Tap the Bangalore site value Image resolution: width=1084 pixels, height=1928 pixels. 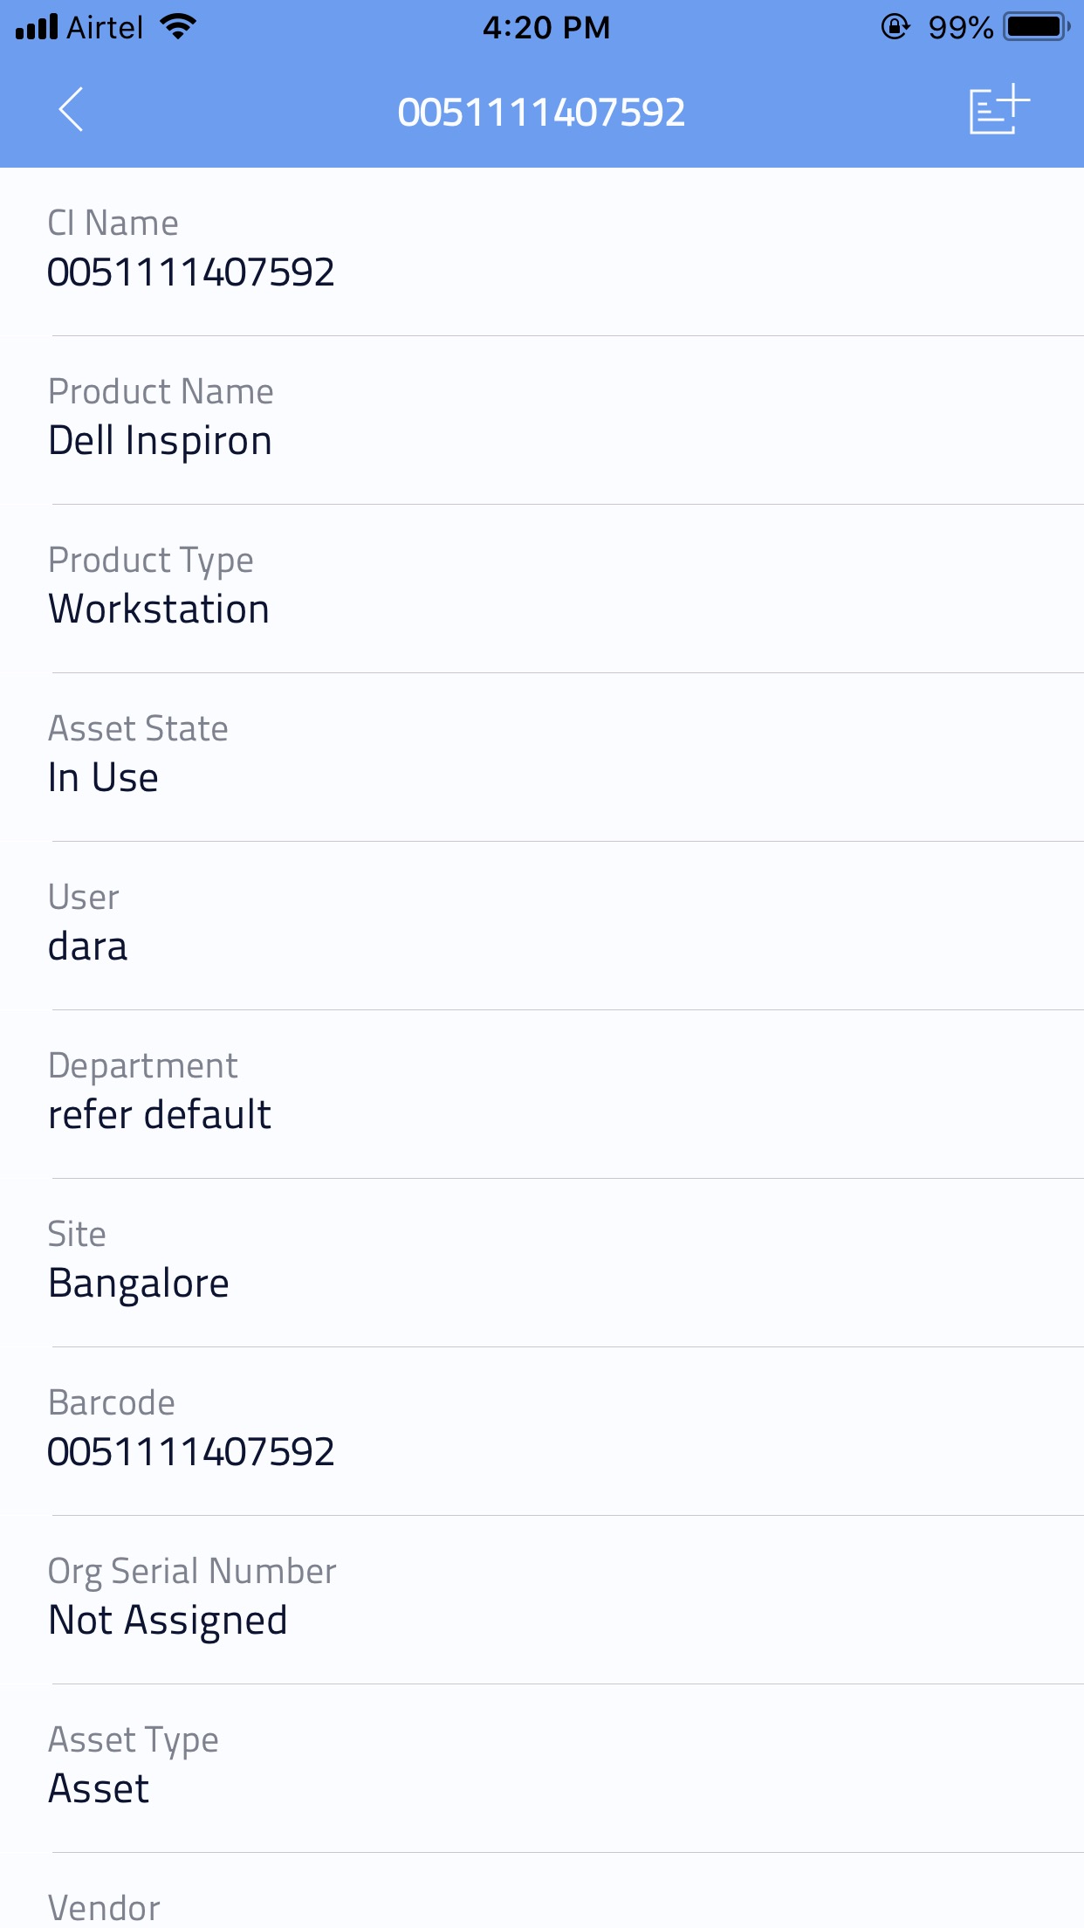click(x=139, y=1284)
